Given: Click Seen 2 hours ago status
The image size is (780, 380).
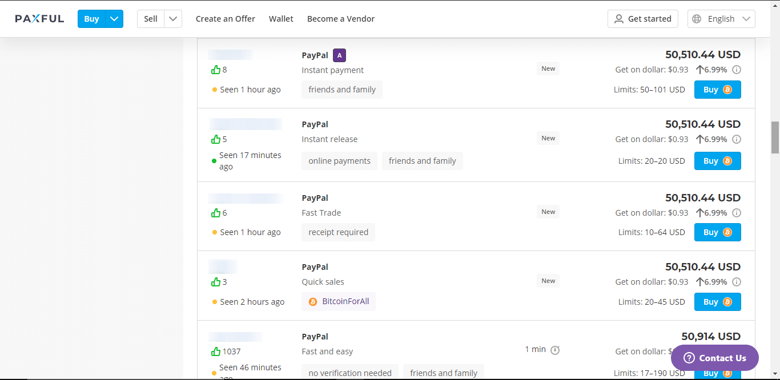Looking at the screenshot, I should (252, 302).
